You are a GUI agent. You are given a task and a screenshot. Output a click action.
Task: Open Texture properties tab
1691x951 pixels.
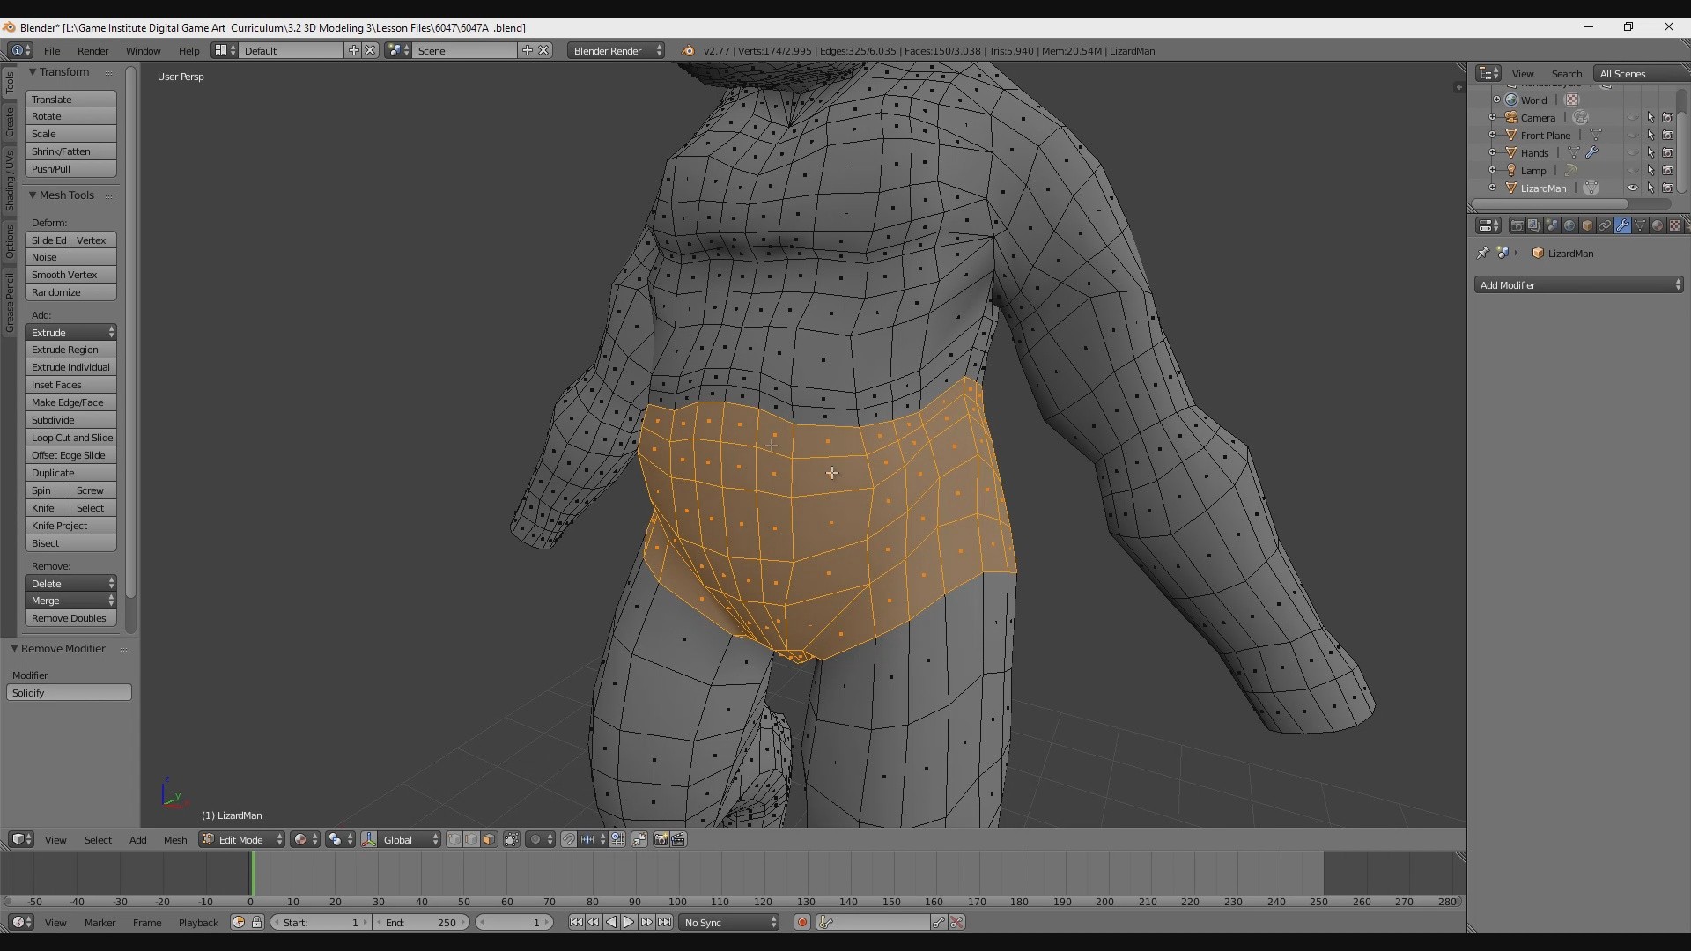pos(1675,225)
